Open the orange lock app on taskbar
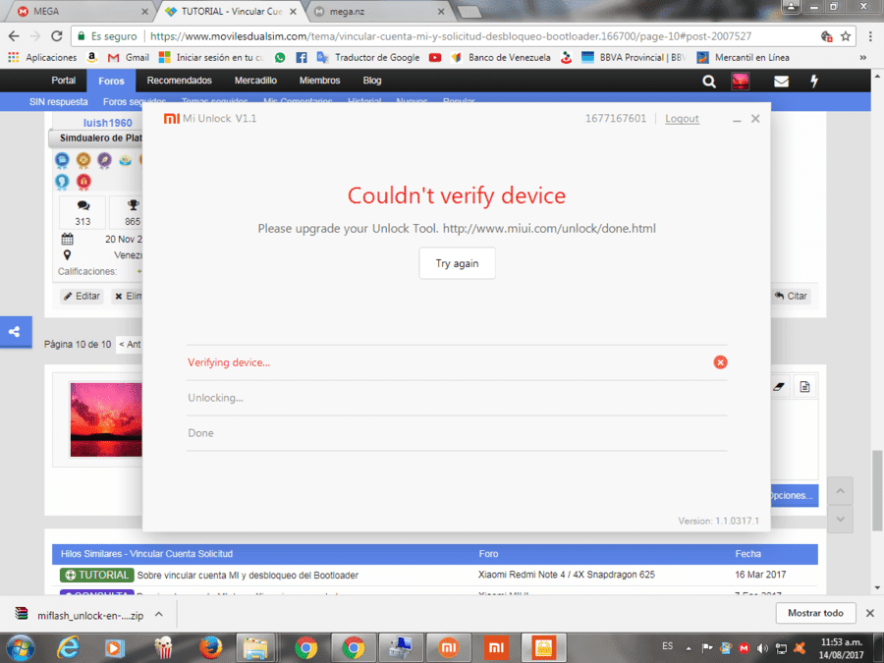The width and height of the screenshot is (884, 663). (543, 648)
